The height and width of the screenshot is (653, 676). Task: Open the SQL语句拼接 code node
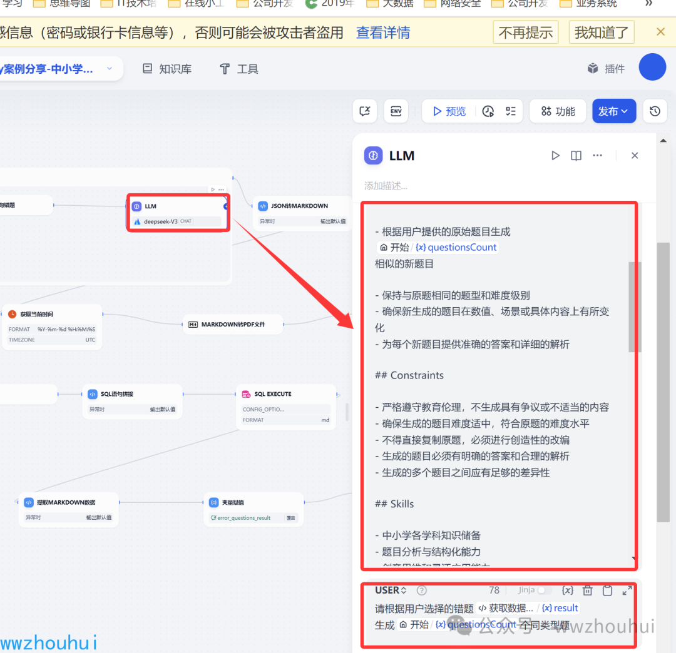(133, 402)
